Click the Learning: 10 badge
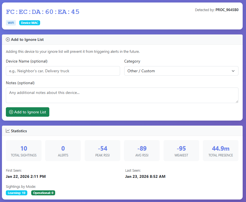 point(16,193)
